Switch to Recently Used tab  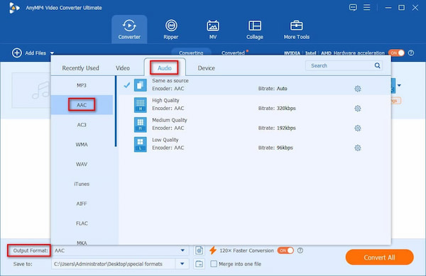coord(80,68)
